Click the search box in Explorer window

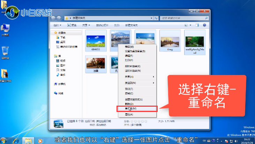pyautogui.click(x=184, y=18)
